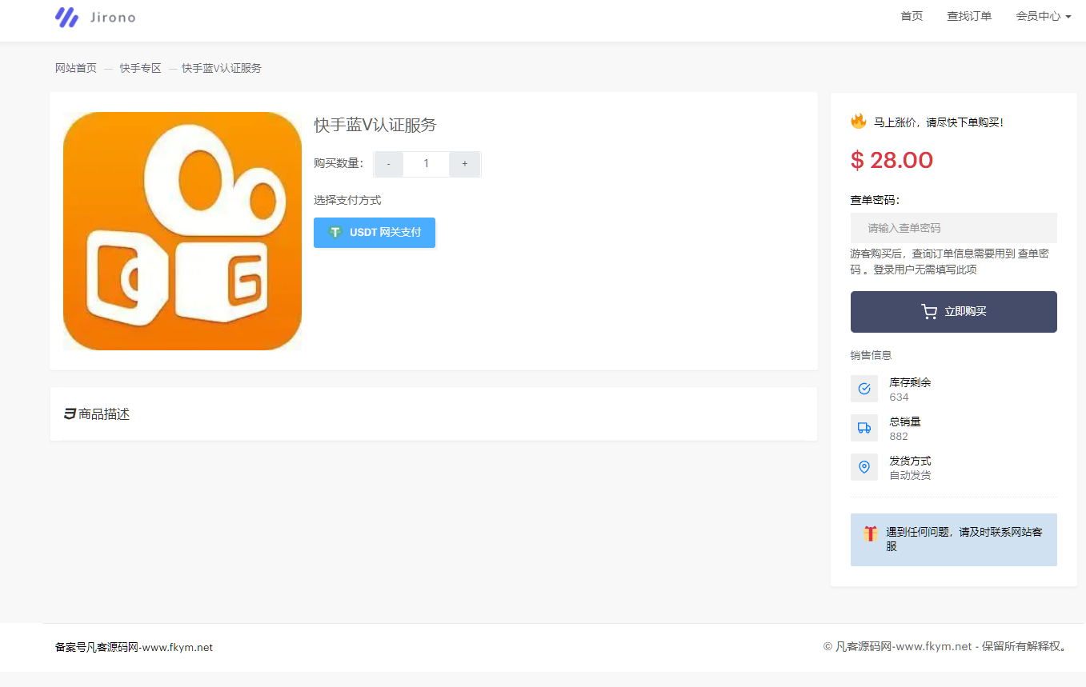This screenshot has width=1086, height=687.
Task: Click the 立即购买 button
Action: pyautogui.click(x=954, y=312)
